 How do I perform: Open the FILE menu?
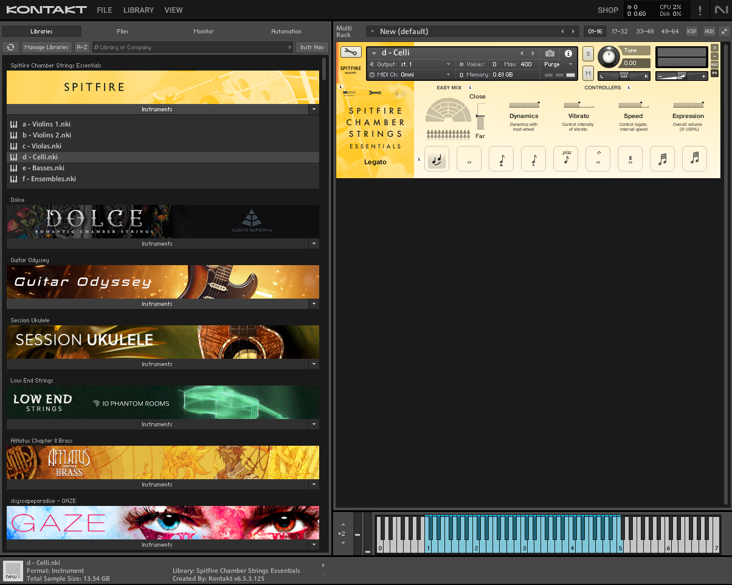pyautogui.click(x=105, y=10)
